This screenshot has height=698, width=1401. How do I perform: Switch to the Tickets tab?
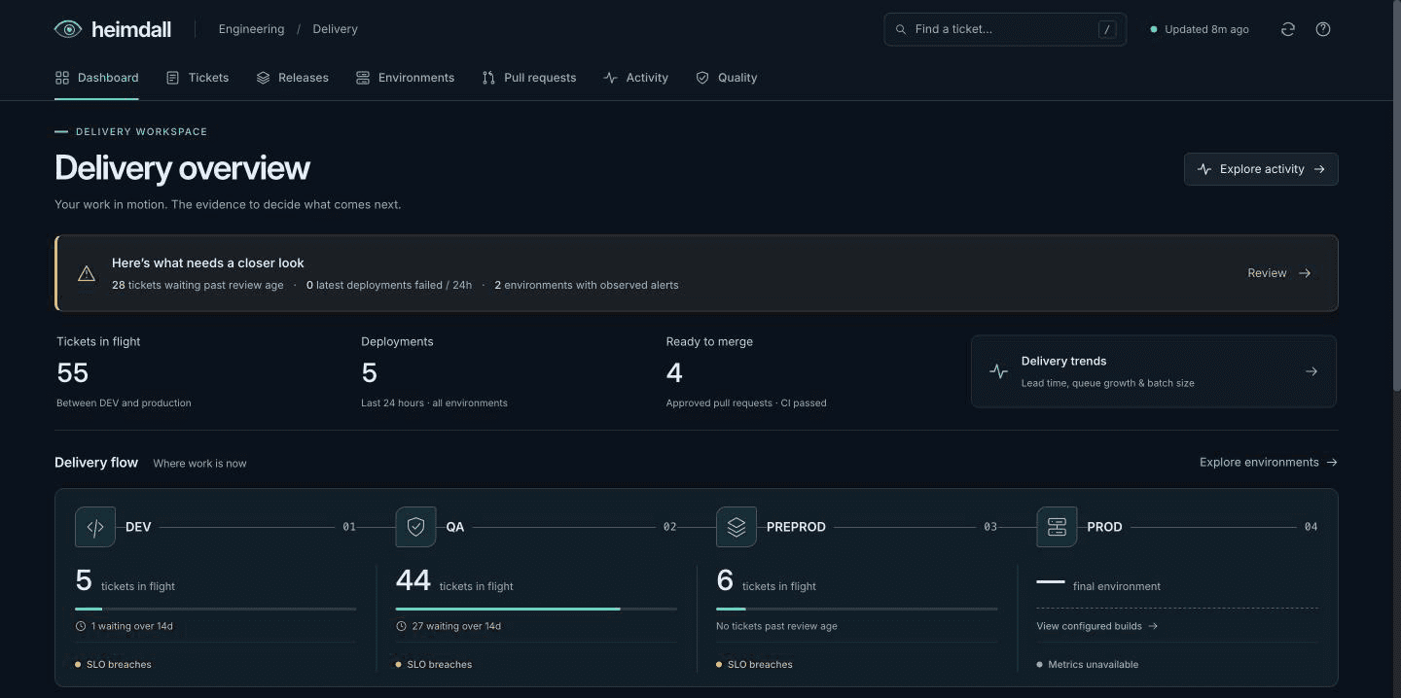pyautogui.click(x=198, y=78)
